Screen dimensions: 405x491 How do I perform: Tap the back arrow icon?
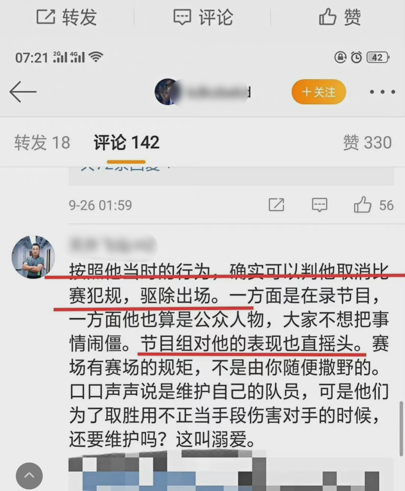coord(23,92)
